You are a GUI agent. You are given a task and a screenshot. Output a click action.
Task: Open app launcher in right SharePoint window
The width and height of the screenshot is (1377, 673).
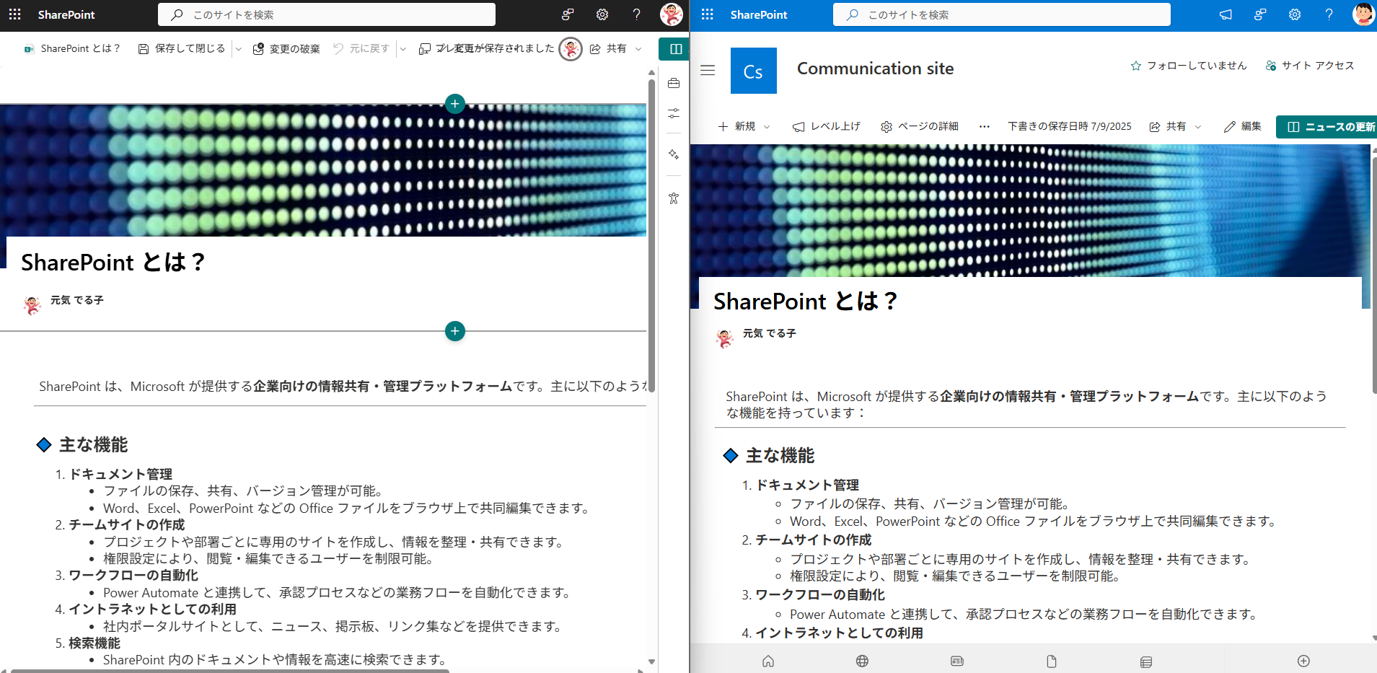point(707,14)
